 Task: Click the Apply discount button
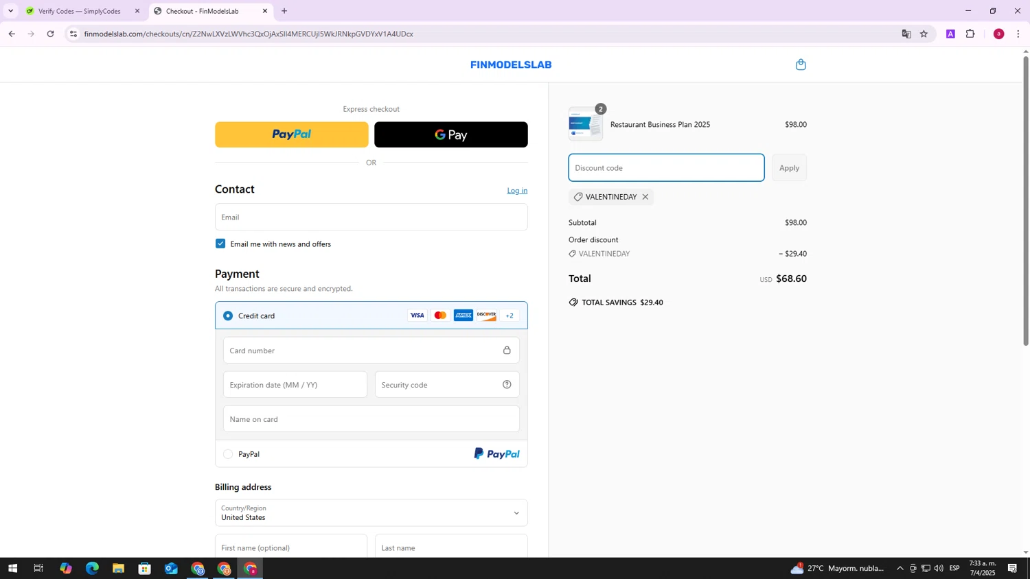[789, 168]
